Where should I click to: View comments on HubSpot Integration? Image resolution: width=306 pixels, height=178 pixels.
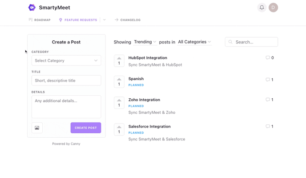click(x=270, y=58)
